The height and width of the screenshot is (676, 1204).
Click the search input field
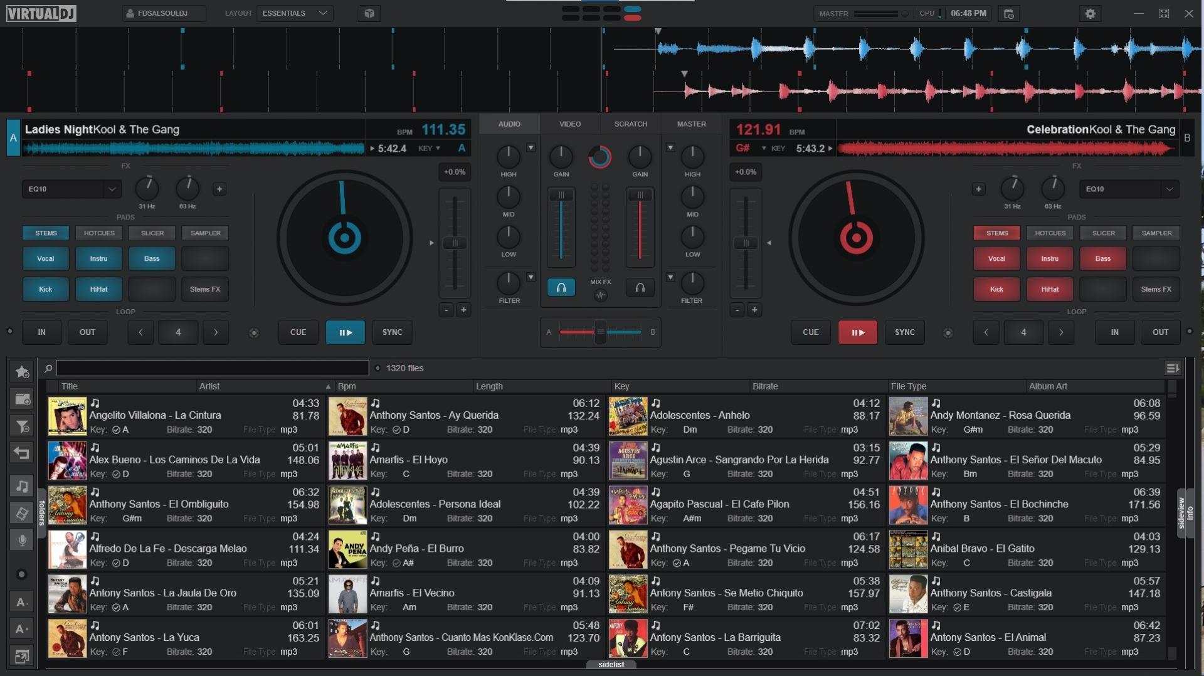pyautogui.click(x=213, y=368)
